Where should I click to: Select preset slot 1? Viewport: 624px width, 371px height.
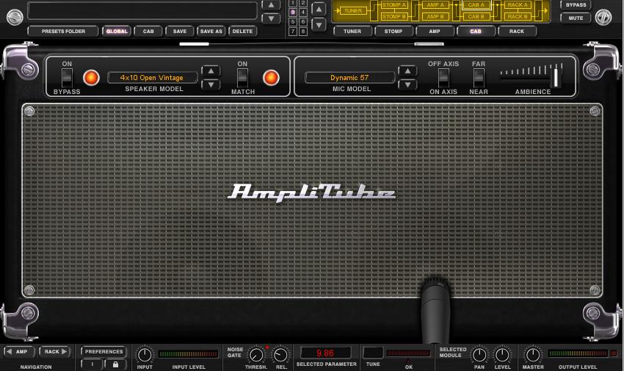click(293, 3)
